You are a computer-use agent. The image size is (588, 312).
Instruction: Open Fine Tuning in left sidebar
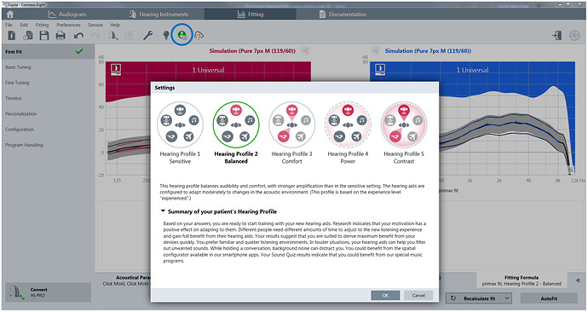(17, 83)
